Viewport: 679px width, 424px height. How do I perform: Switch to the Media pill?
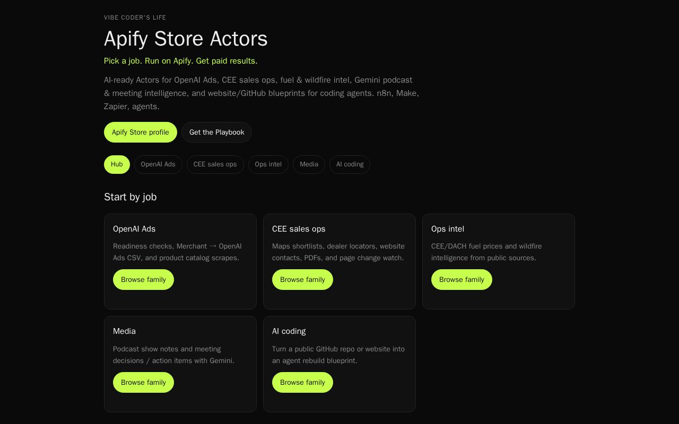[309, 164]
